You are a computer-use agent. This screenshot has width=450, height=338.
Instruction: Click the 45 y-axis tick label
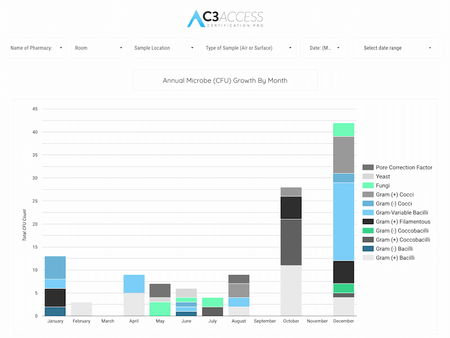pyautogui.click(x=35, y=109)
